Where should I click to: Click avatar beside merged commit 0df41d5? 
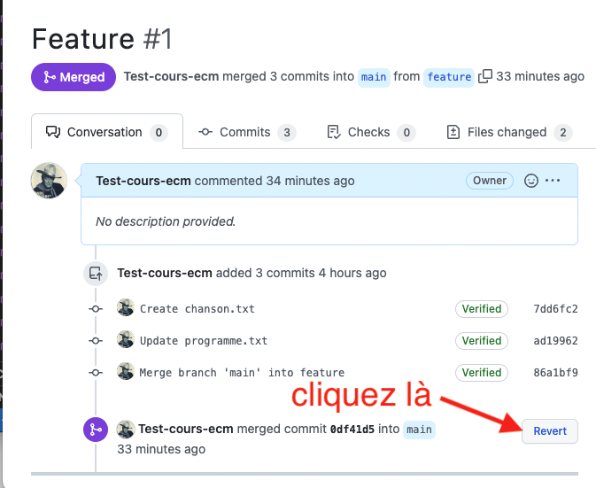click(126, 430)
